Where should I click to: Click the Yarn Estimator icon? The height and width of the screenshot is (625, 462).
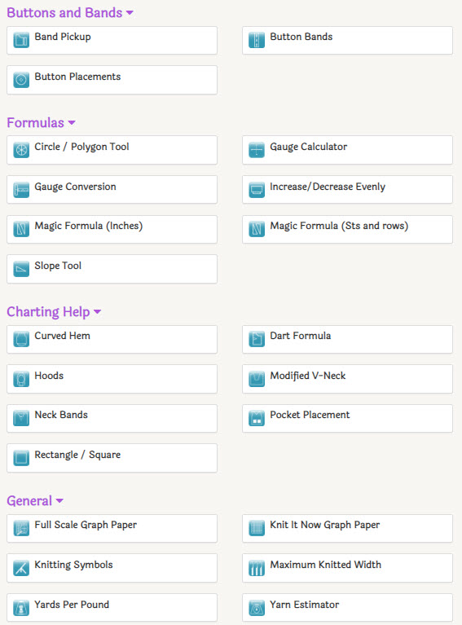pyautogui.click(x=257, y=608)
